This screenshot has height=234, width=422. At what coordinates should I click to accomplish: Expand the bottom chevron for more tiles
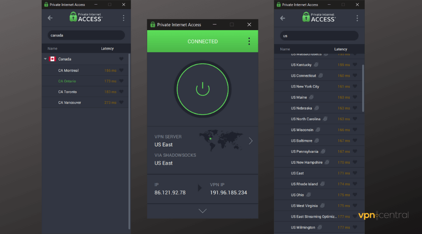coord(203,211)
